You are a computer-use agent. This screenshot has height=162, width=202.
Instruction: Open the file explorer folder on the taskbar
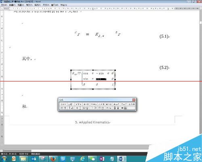[x=23, y=159]
